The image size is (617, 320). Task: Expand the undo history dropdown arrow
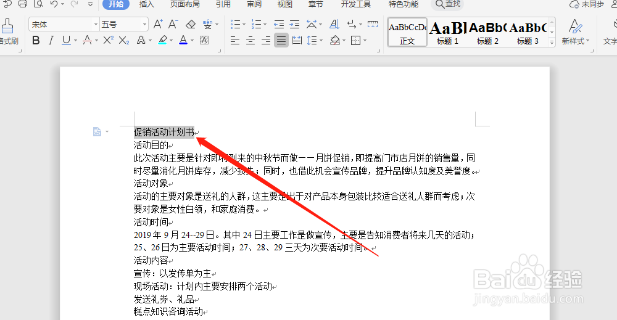62,5
